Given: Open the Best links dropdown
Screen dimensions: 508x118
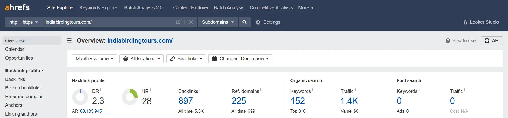Looking at the screenshot, I should (186, 59).
